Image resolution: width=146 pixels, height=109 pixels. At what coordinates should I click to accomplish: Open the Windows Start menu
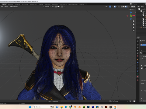(x=30, y=107)
